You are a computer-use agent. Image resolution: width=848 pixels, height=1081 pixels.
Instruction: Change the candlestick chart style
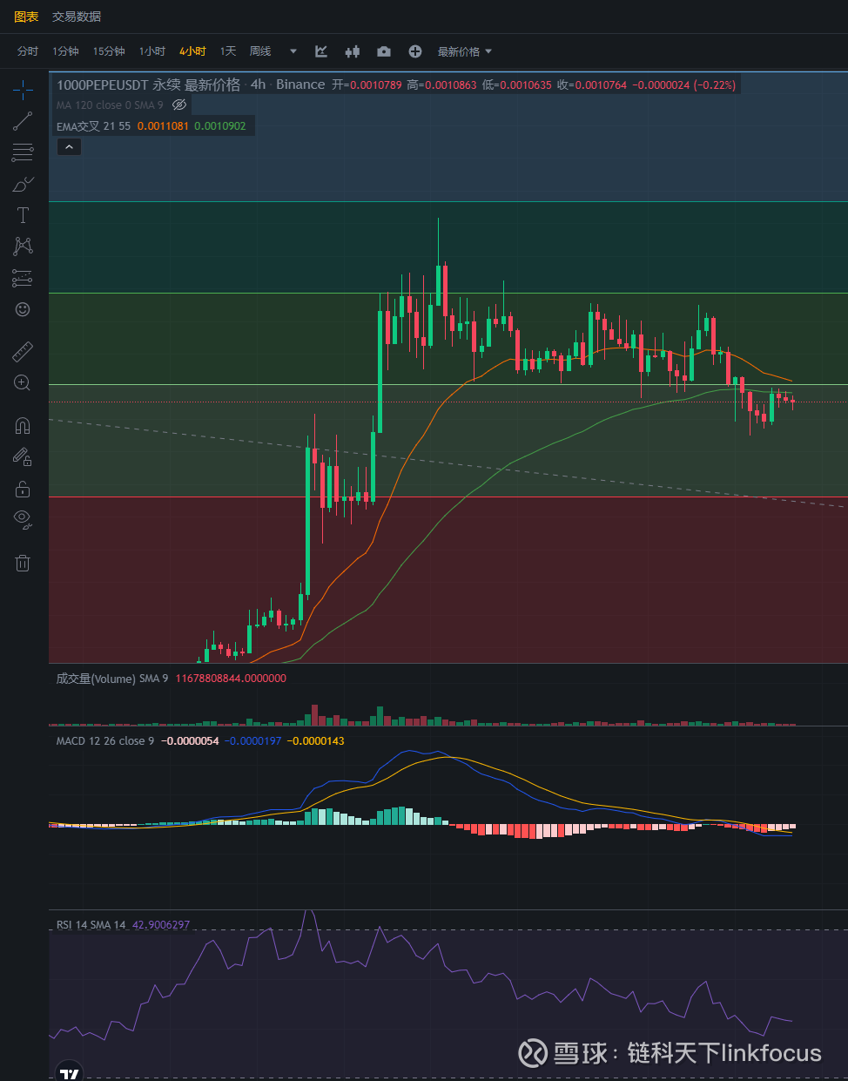(353, 51)
